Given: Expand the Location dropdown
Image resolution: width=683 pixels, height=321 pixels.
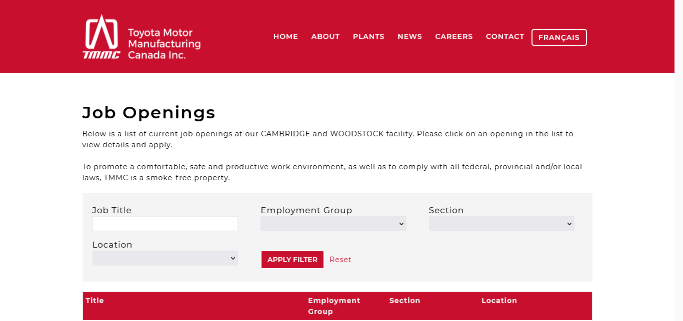Looking at the screenshot, I should (165, 258).
